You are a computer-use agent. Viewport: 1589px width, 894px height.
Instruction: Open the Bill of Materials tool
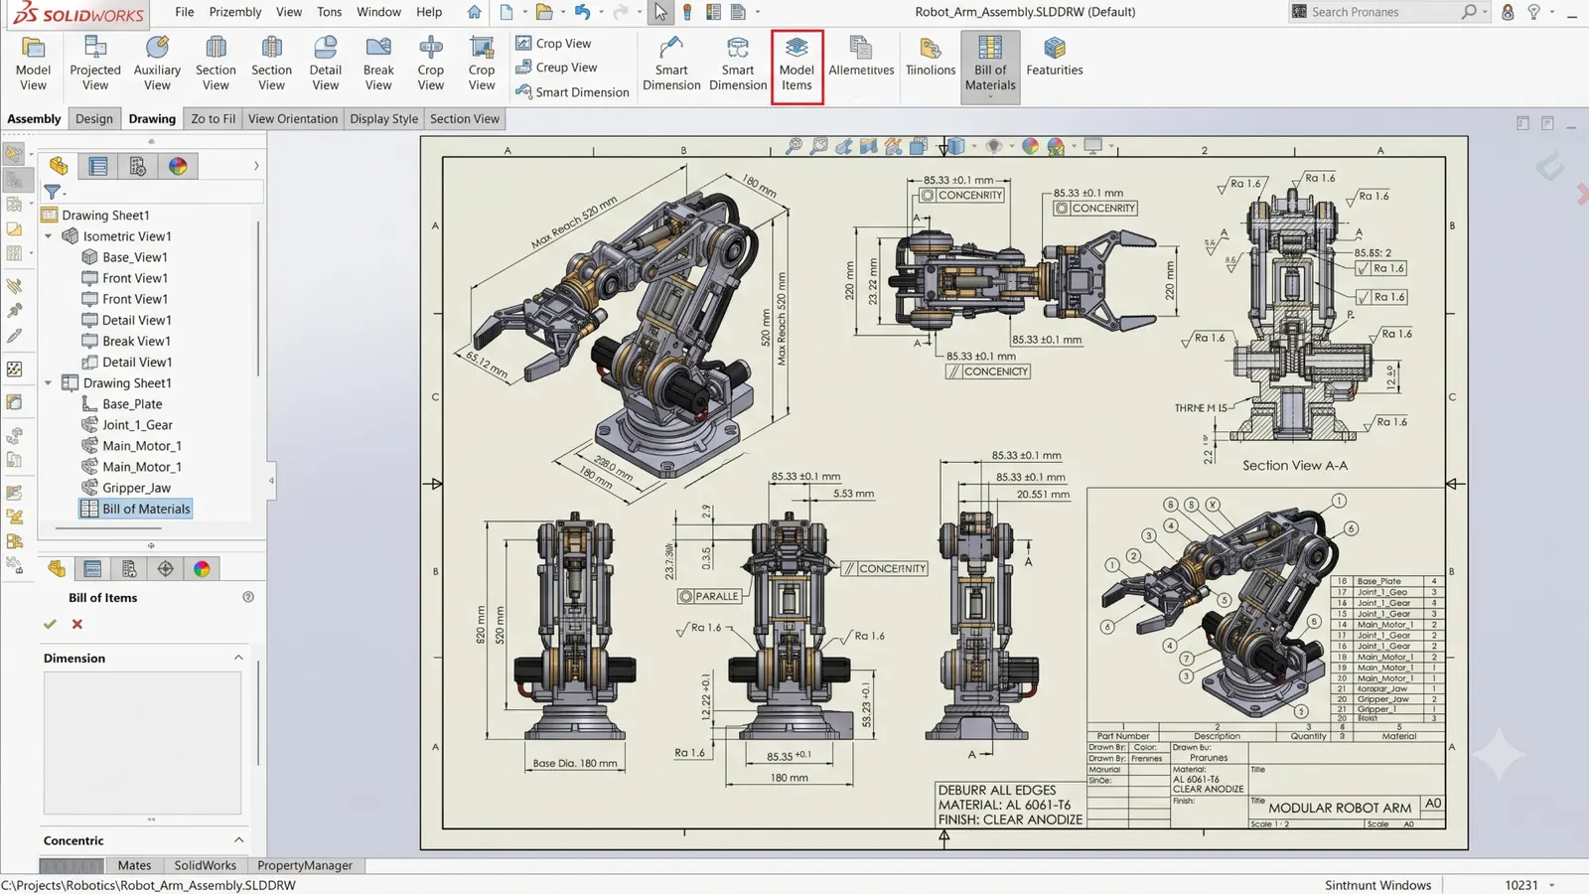tap(990, 66)
